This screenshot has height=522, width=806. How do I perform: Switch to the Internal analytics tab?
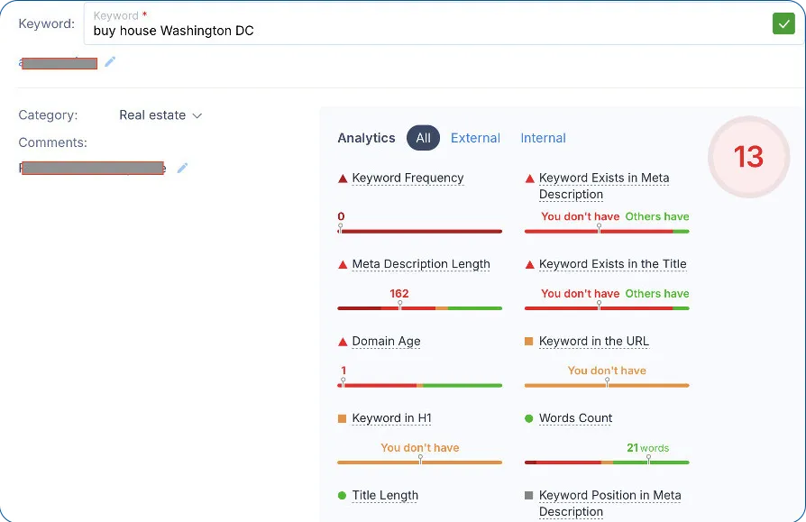point(543,138)
